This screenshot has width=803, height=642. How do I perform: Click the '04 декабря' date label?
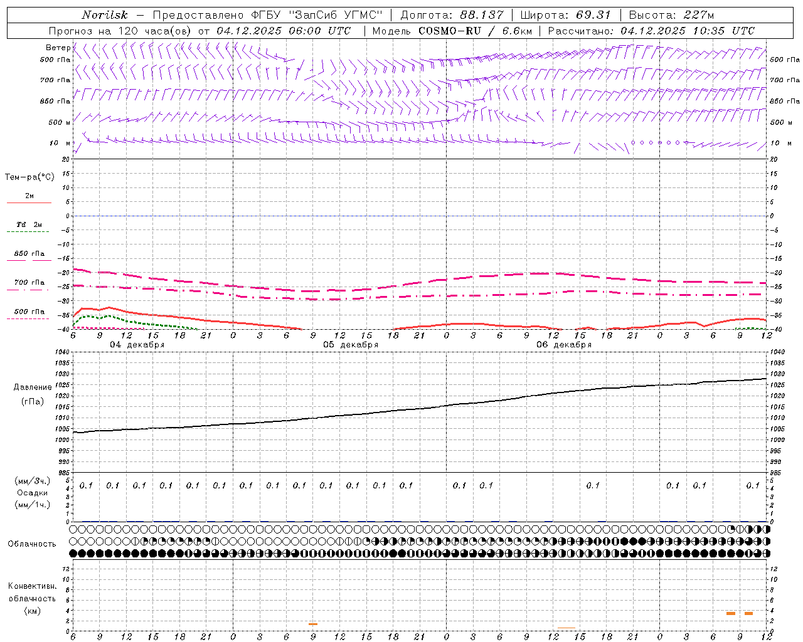137,345
